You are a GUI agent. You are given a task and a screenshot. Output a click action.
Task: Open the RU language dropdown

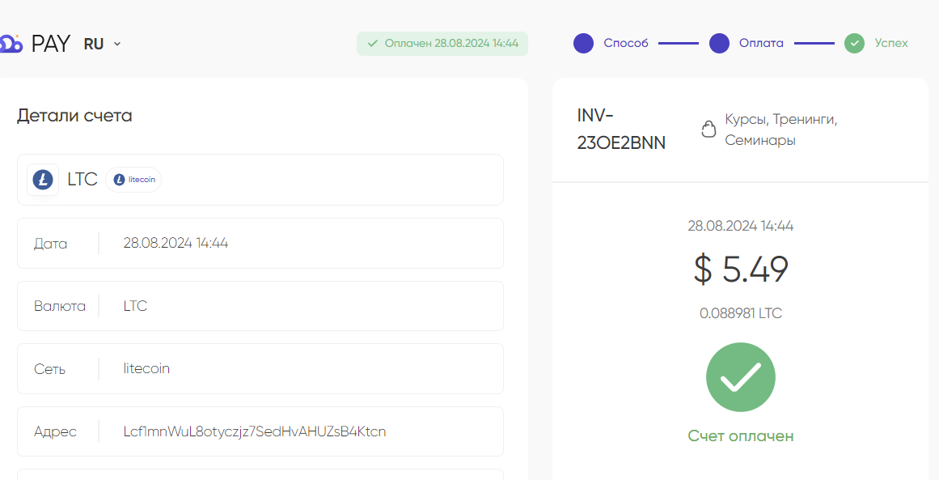[x=103, y=44]
